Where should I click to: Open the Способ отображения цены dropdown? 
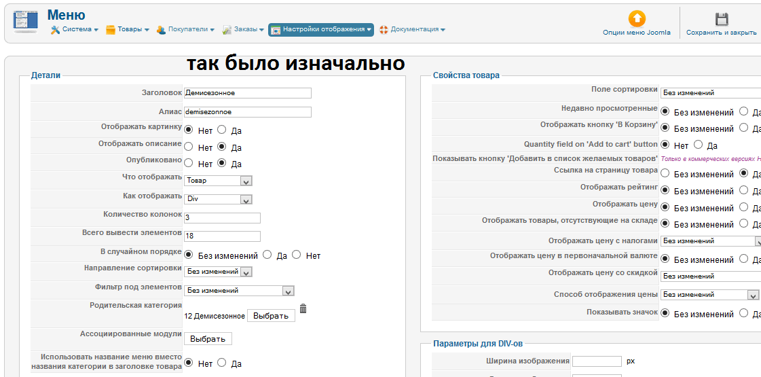[709, 294]
